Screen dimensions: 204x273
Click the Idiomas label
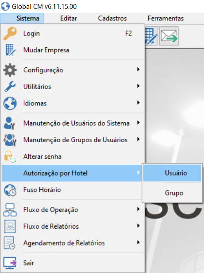tap(35, 103)
